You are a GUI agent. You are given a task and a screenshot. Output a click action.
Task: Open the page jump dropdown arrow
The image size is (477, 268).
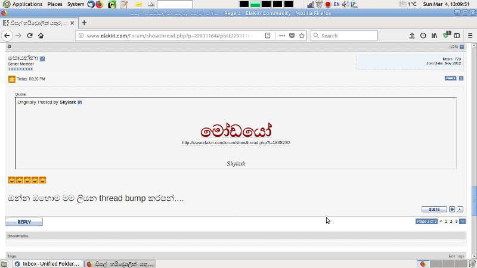click(x=463, y=221)
